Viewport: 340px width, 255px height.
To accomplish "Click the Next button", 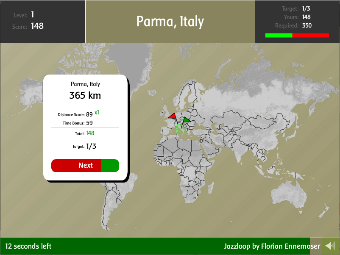I will click(85, 166).
